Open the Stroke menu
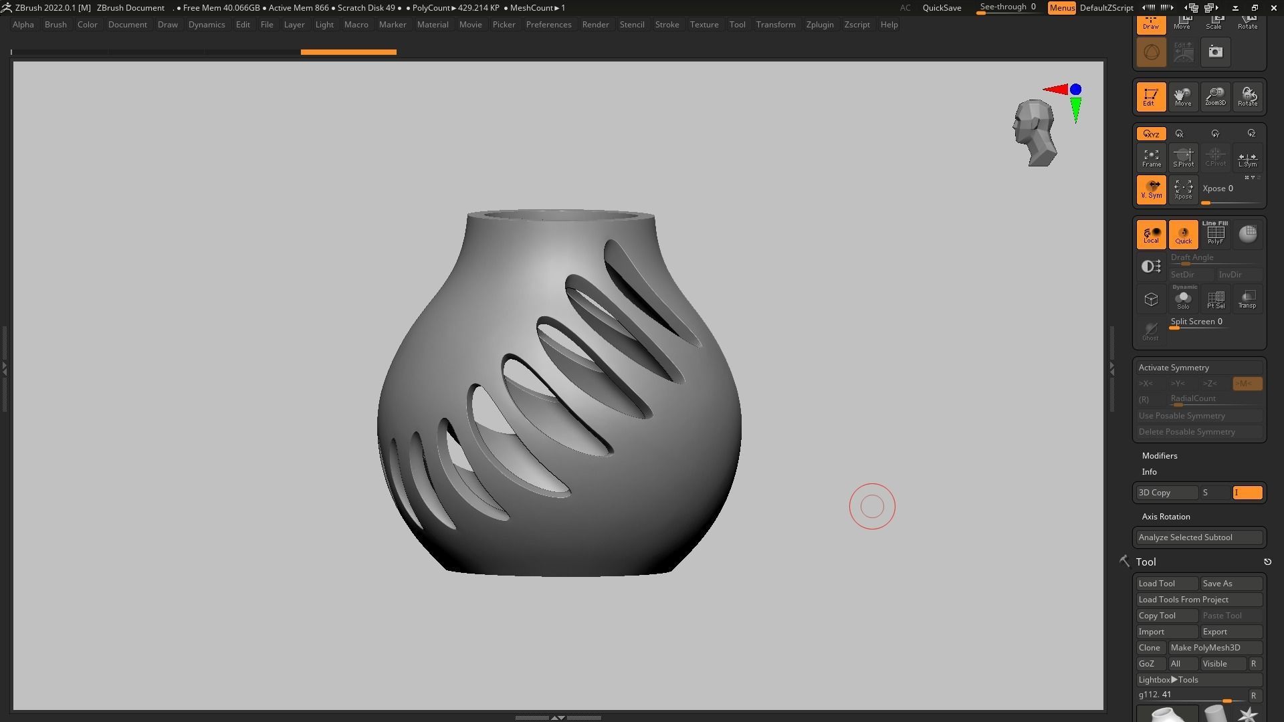The width and height of the screenshot is (1284, 722). pos(667,25)
